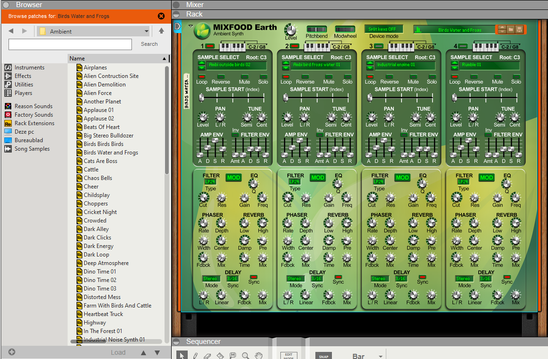Image resolution: width=548 pixels, height=359 pixels.
Task: Select previous sample up in slot 2
Action: tap(286, 63)
